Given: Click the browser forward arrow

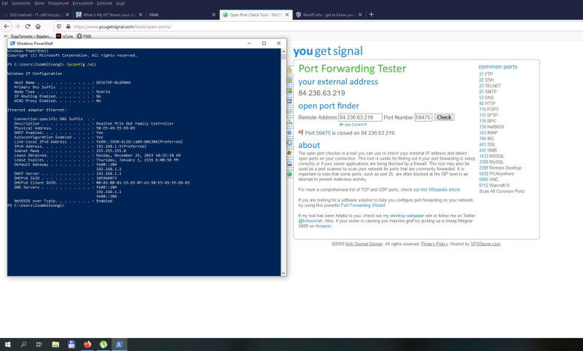Looking at the screenshot, I should (x=17, y=26).
